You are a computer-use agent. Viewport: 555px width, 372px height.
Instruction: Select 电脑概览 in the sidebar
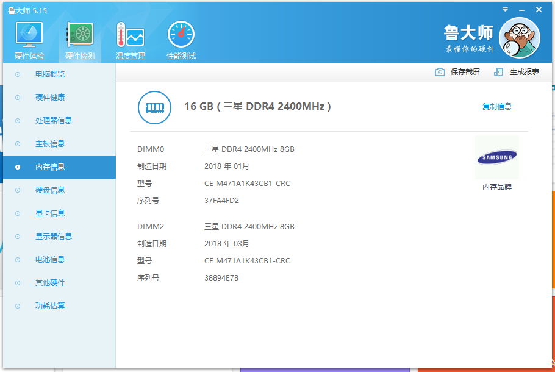click(60, 74)
